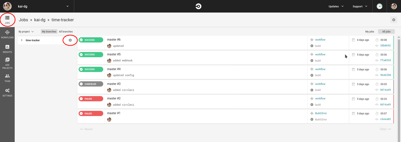The width and height of the screenshot is (401, 142).
Task: Expand time-tracker project tree chevron
Action: 22,40
